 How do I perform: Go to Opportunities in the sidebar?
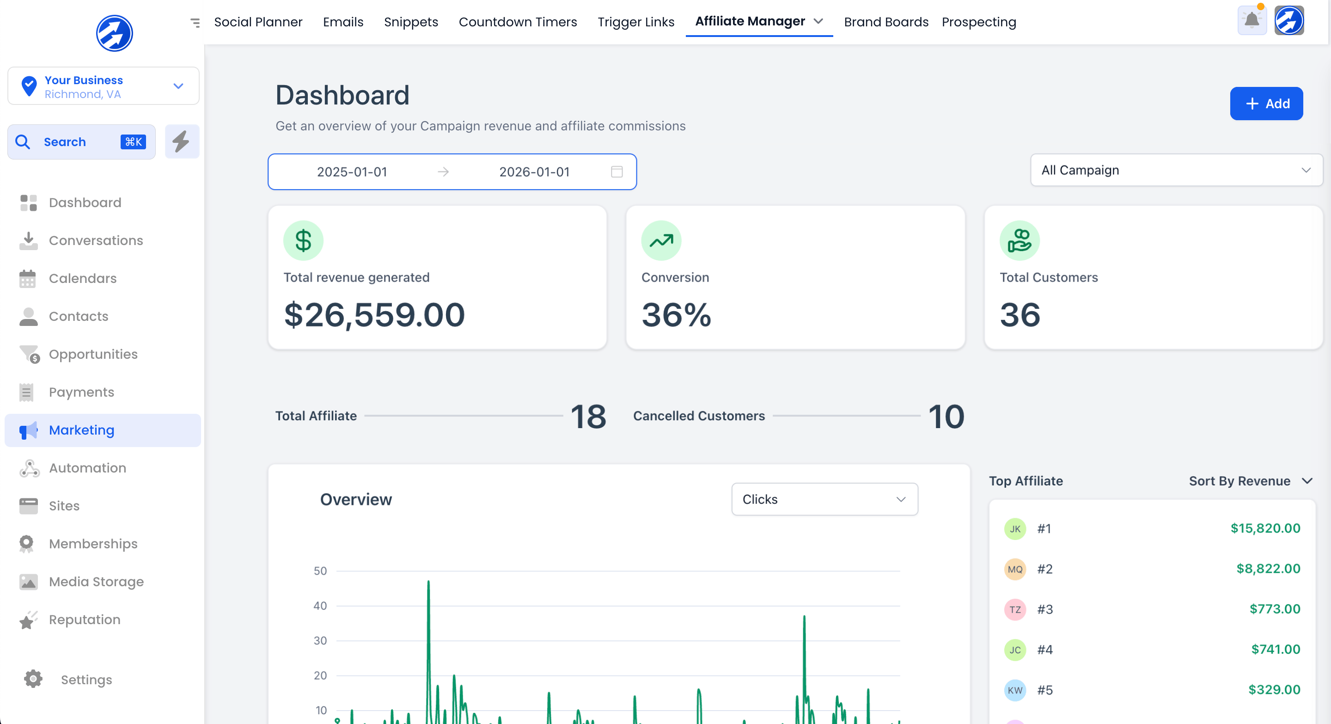(x=93, y=354)
